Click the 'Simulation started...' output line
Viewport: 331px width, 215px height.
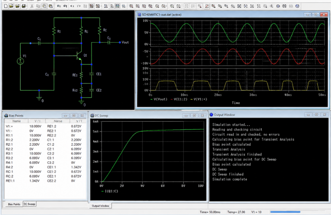pyautogui.click(x=231, y=125)
